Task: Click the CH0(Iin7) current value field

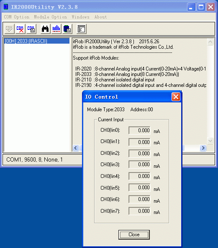Action: click(139, 211)
